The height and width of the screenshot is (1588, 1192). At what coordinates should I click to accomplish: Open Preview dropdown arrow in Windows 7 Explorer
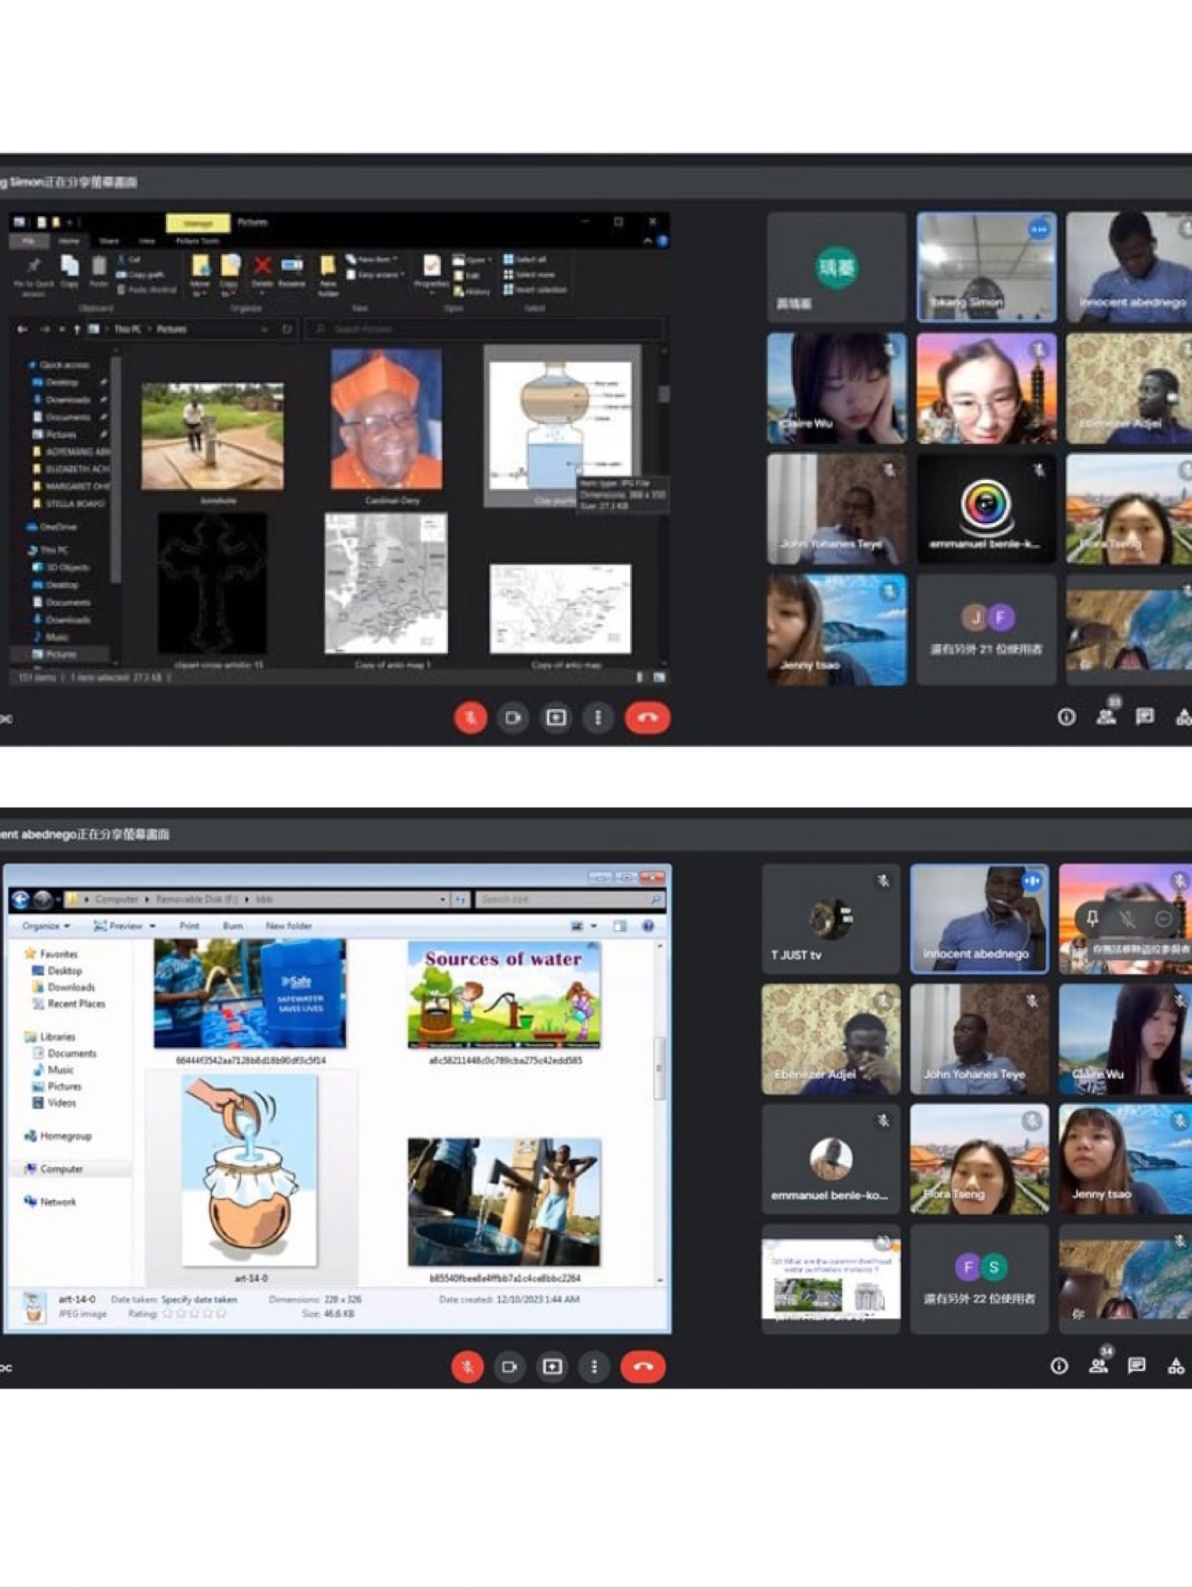153,926
